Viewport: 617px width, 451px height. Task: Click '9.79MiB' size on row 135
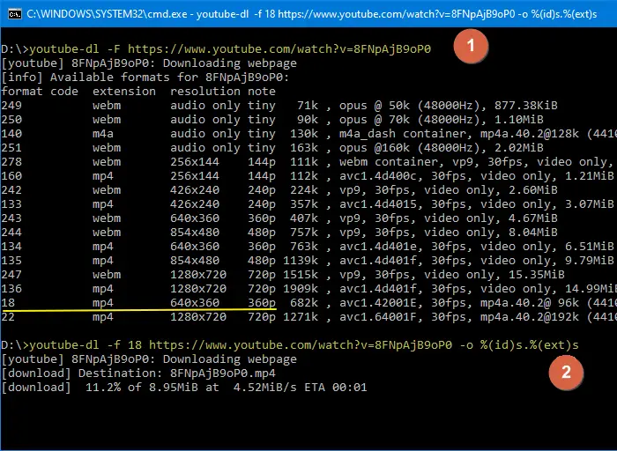click(590, 261)
